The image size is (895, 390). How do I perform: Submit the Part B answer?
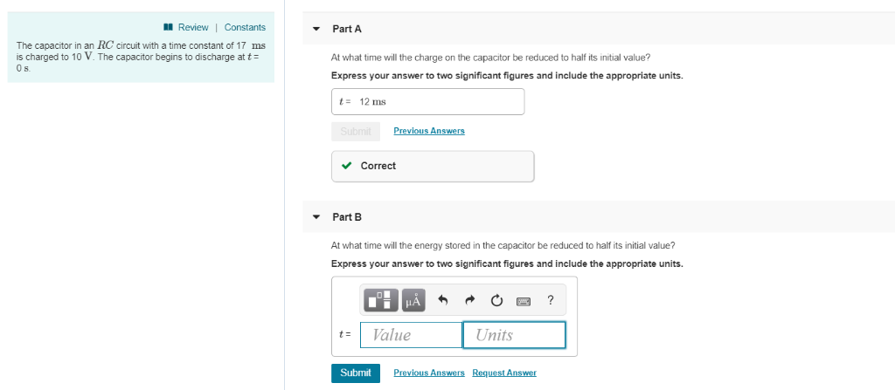click(356, 373)
